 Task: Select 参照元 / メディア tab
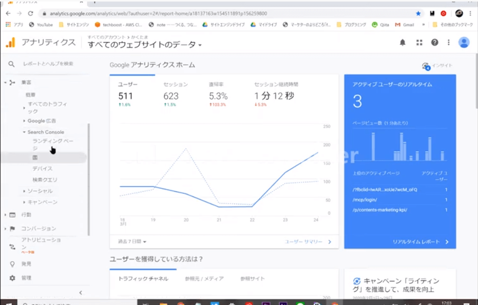204,279
